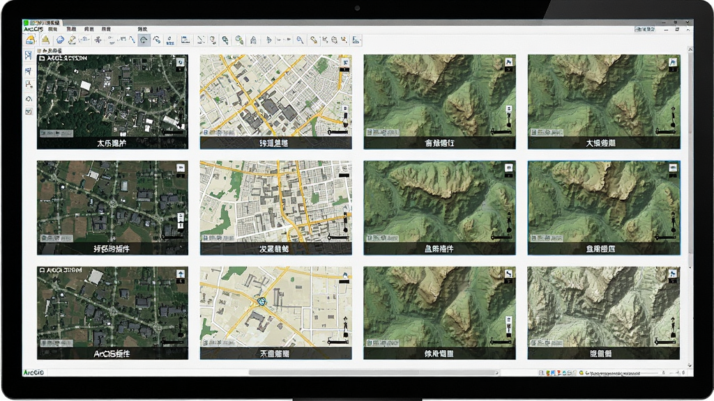The image size is (714, 401).
Task: Click the yellow circle icon in status bar
Action: point(581,373)
